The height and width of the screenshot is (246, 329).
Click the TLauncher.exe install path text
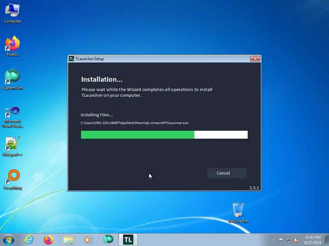(x=135, y=123)
